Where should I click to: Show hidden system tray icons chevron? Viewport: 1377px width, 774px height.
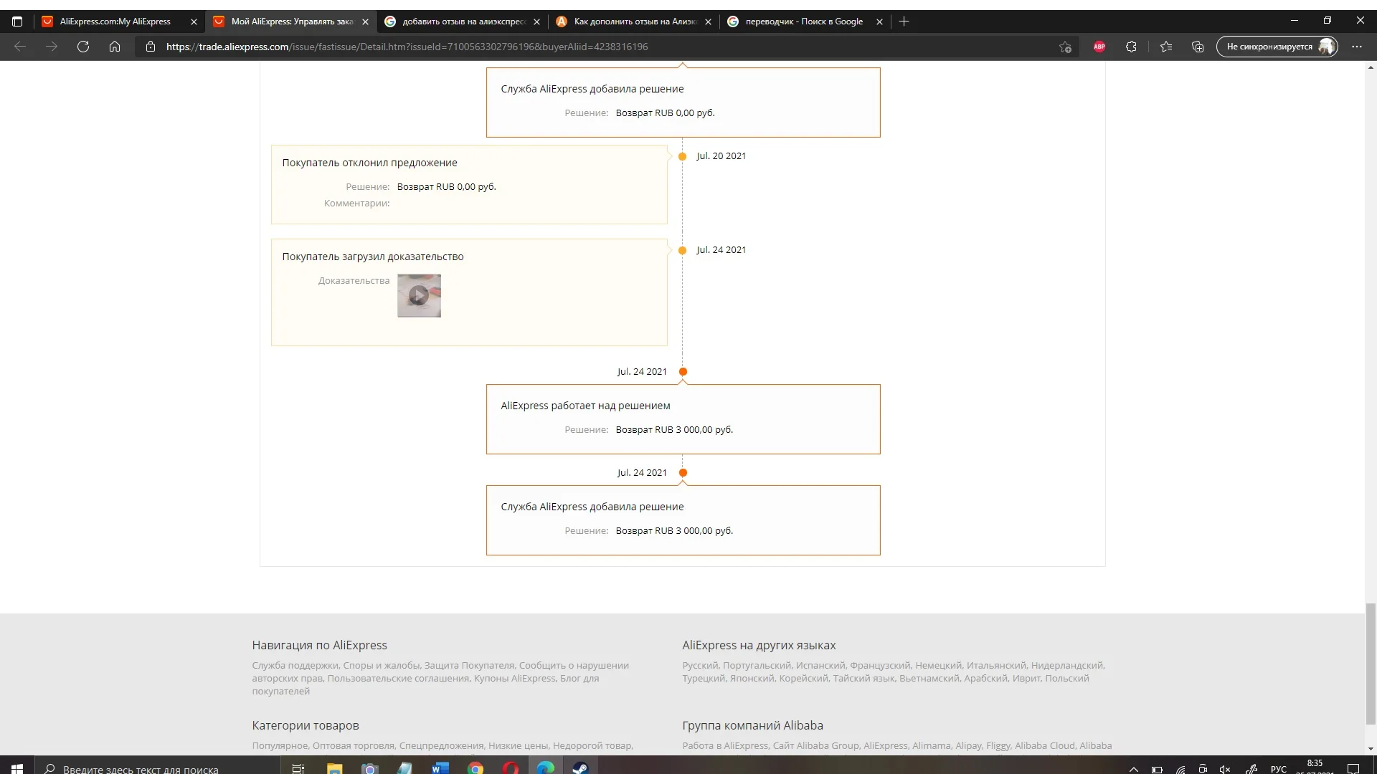pos(1134,769)
